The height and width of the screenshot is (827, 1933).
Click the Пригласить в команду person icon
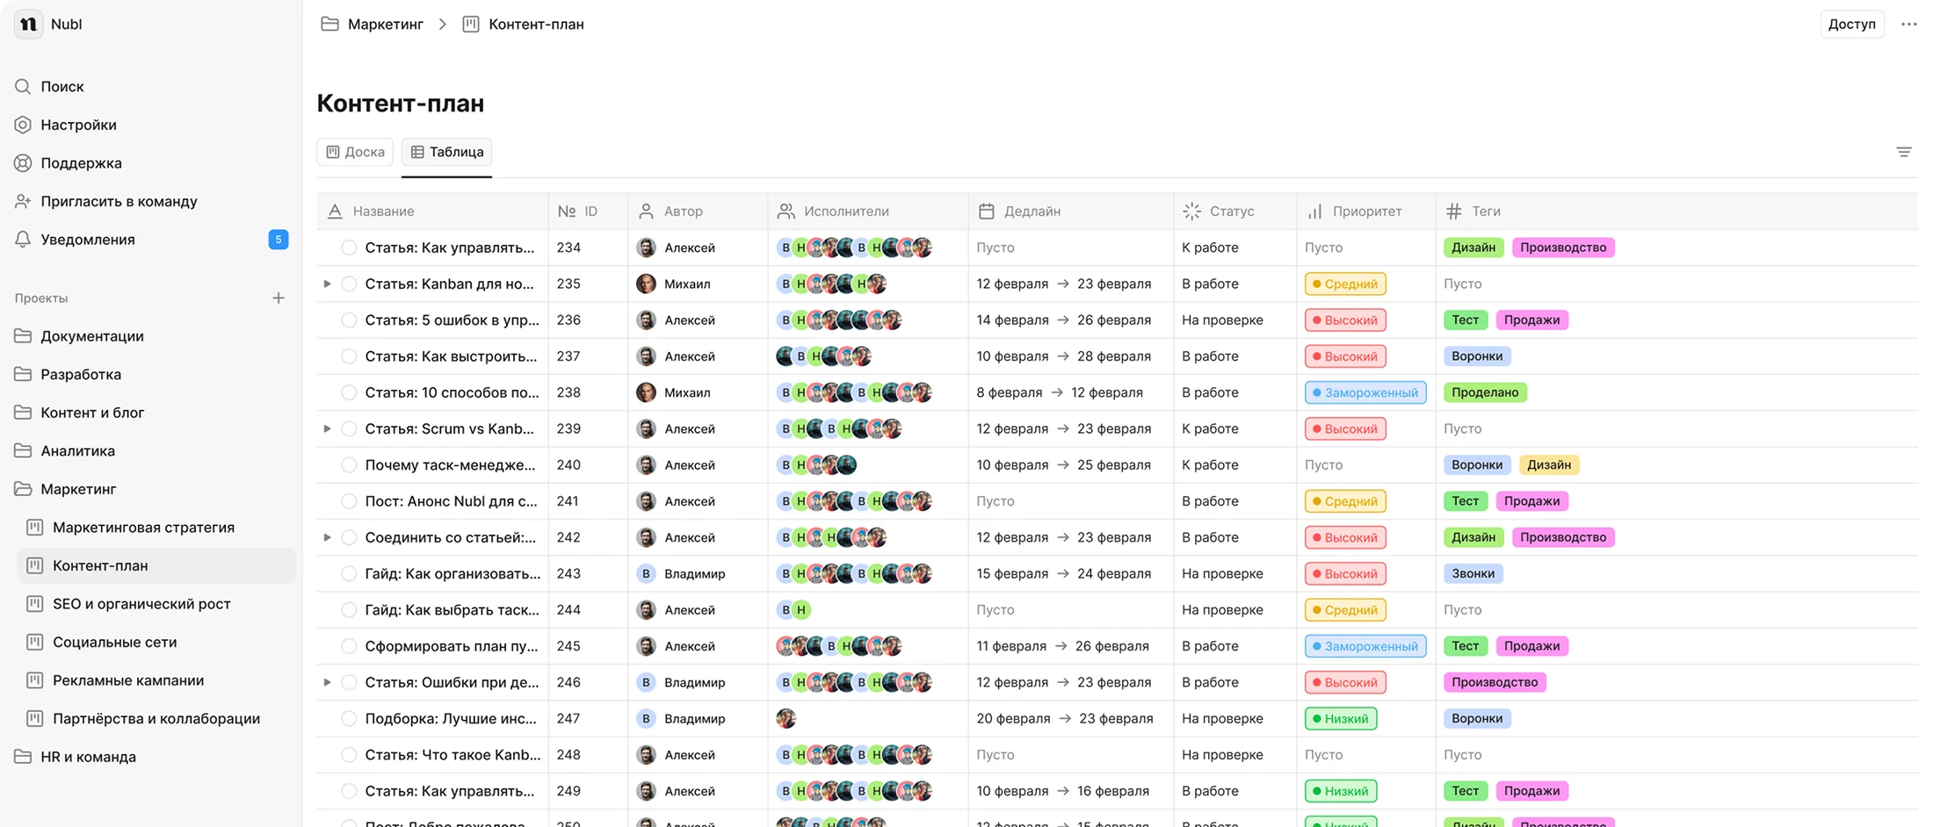(x=23, y=201)
